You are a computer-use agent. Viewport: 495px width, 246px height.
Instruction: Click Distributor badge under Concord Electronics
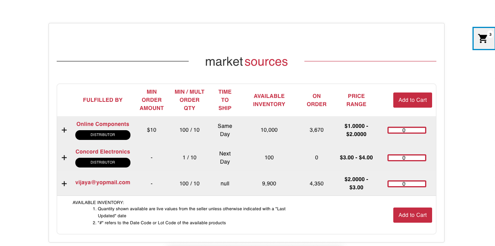(103, 162)
